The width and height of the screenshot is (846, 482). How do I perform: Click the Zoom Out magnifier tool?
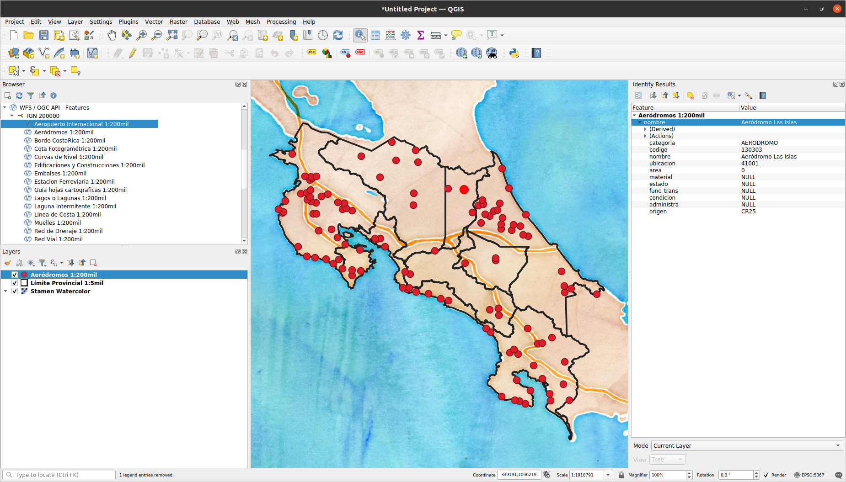point(157,35)
